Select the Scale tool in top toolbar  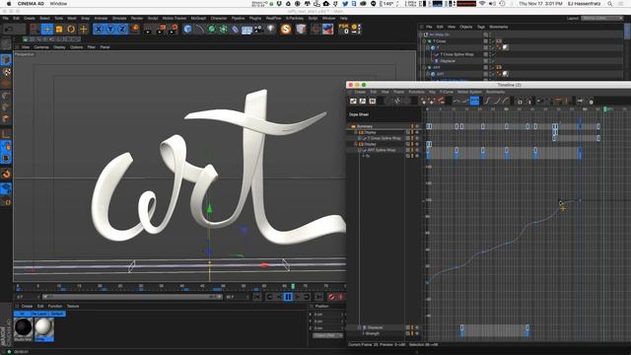pos(59,29)
